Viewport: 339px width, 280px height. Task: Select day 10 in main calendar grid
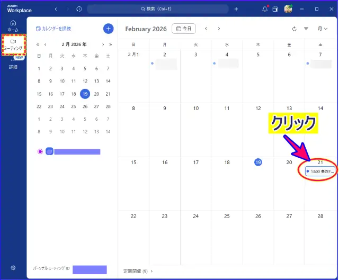(x=196, y=109)
